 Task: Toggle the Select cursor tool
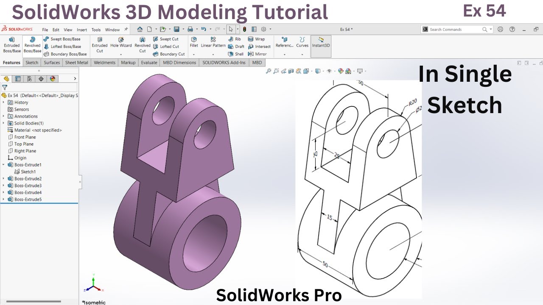pos(230,29)
